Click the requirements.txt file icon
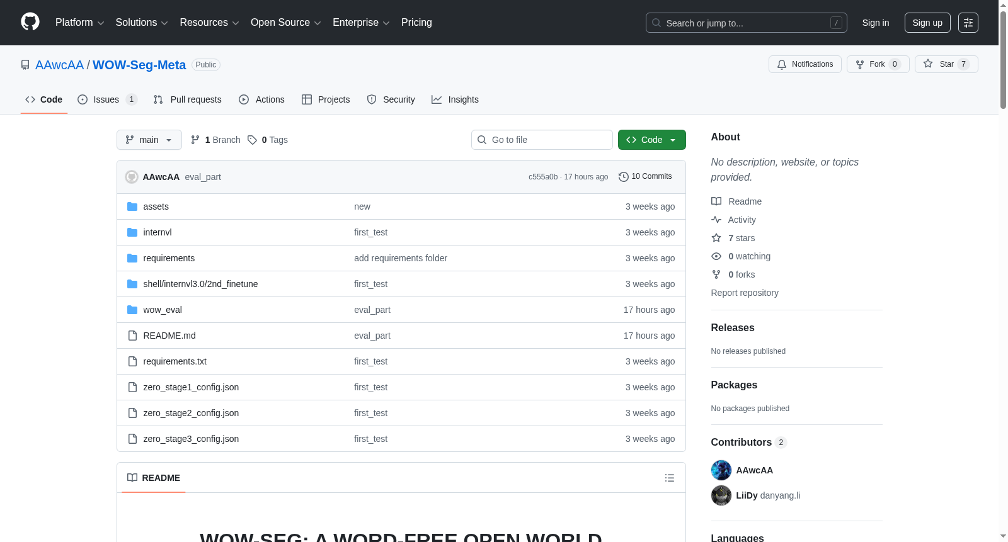This screenshot has height=542, width=1008. pos(132,361)
